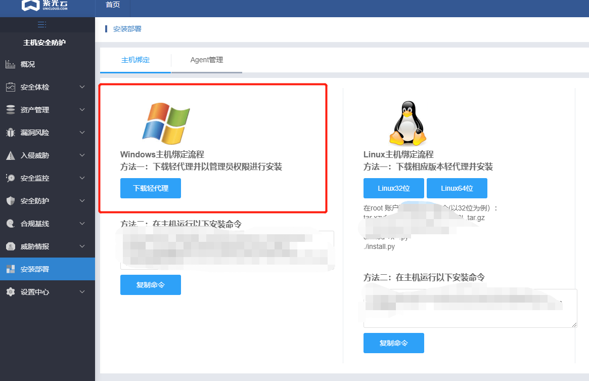Screen dimensions: 589x381
Task: Click the 安装部署 breadcrumb heading
Action: [x=127, y=29]
